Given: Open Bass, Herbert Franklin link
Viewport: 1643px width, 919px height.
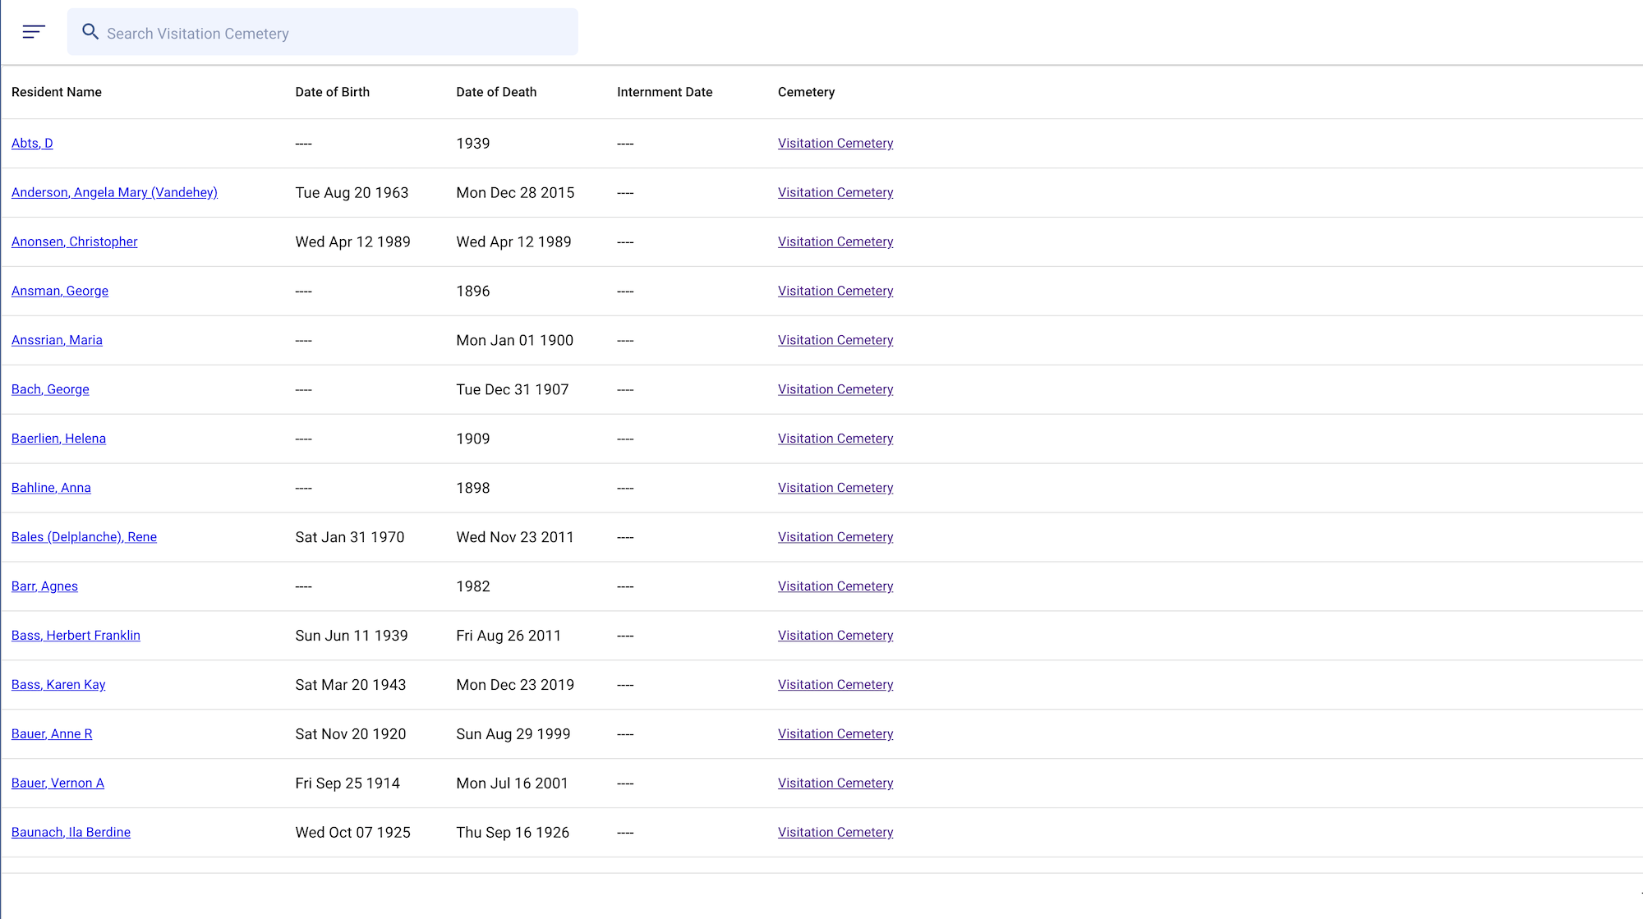Looking at the screenshot, I should [x=76, y=636].
